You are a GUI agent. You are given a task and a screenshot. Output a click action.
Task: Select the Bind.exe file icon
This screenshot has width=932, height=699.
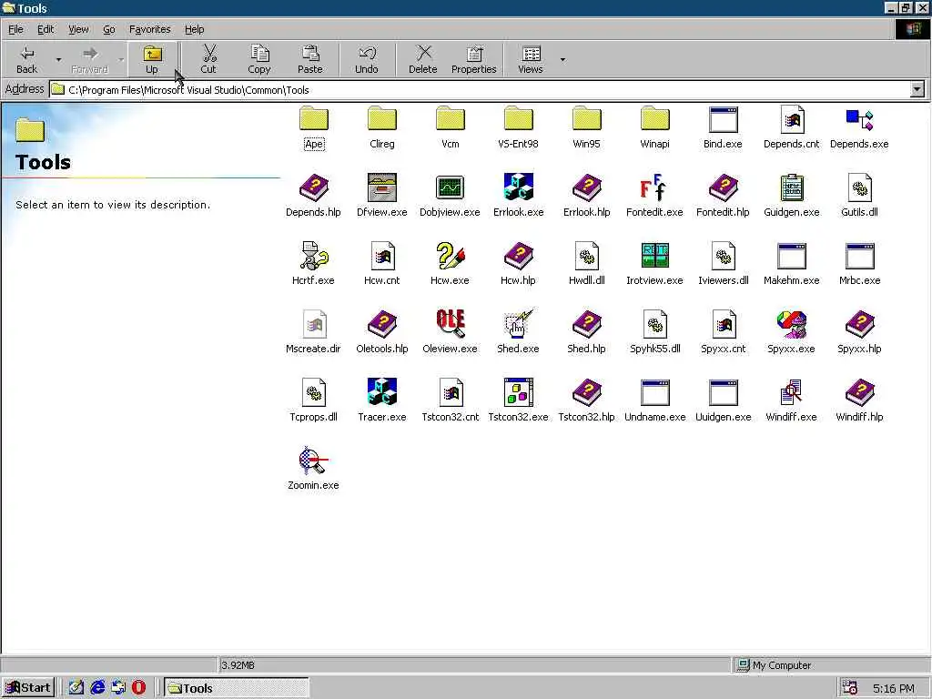(x=724, y=119)
